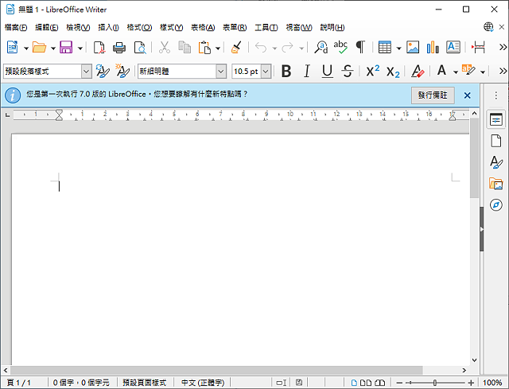Create new style from selection
Screen dimensions: 509x389
(122, 71)
